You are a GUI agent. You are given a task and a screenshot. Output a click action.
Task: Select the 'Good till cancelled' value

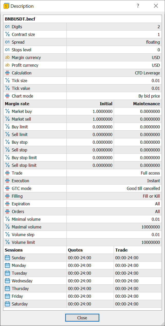[x=143, y=188]
